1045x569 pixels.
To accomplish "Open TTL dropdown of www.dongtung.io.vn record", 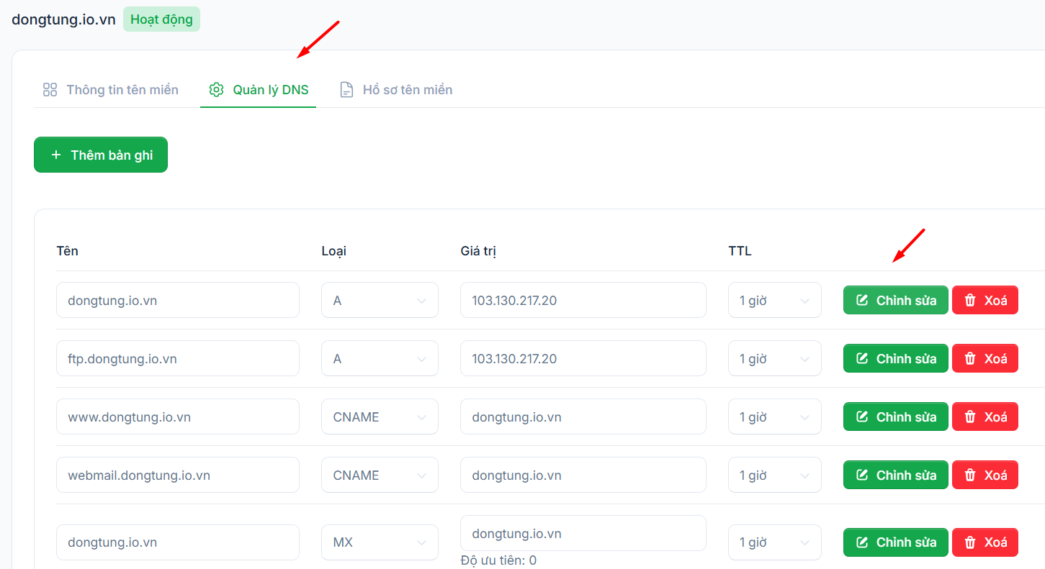I will pyautogui.click(x=775, y=416).
